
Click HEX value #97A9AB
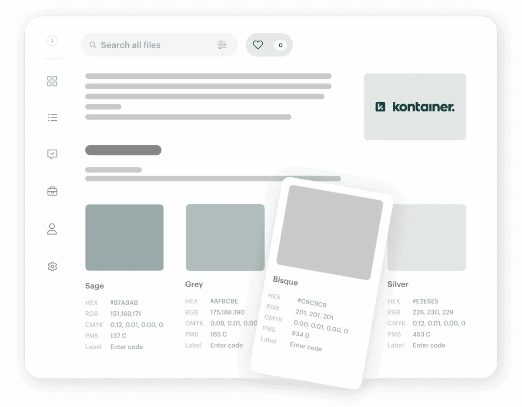point(124,303)
